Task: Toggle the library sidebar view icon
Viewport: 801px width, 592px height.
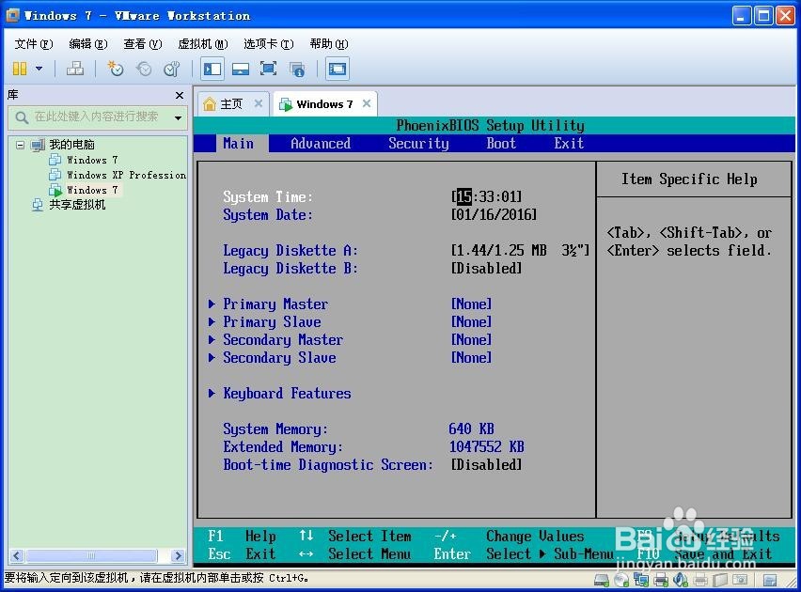Action: [x=212, y=69]
